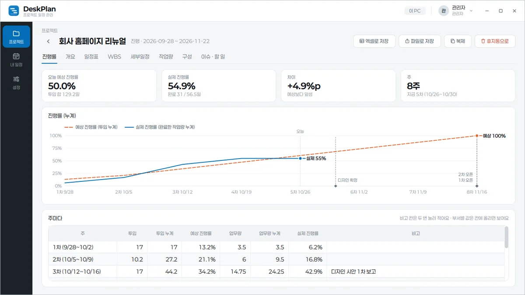Export with the 엑셀로 저장 button

click(x=374, y=41)
